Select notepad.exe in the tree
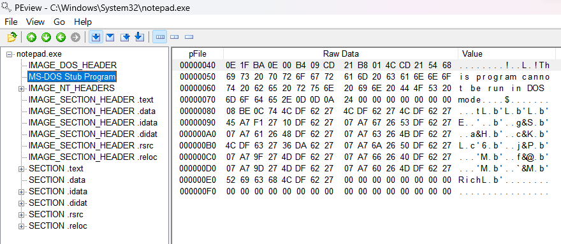The width and height of the screenshot is (561, 244). tap(39, 54)
